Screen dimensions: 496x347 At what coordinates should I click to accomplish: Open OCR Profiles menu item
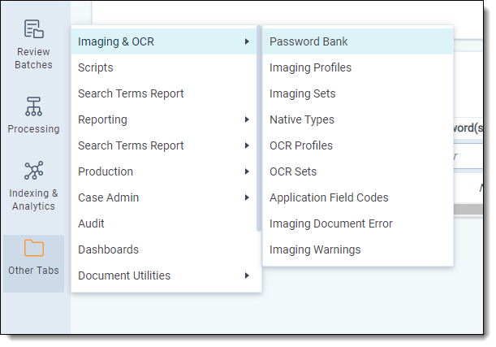tap(300, 145)
